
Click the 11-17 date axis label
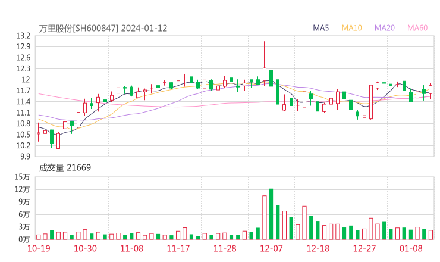point(178,248)
